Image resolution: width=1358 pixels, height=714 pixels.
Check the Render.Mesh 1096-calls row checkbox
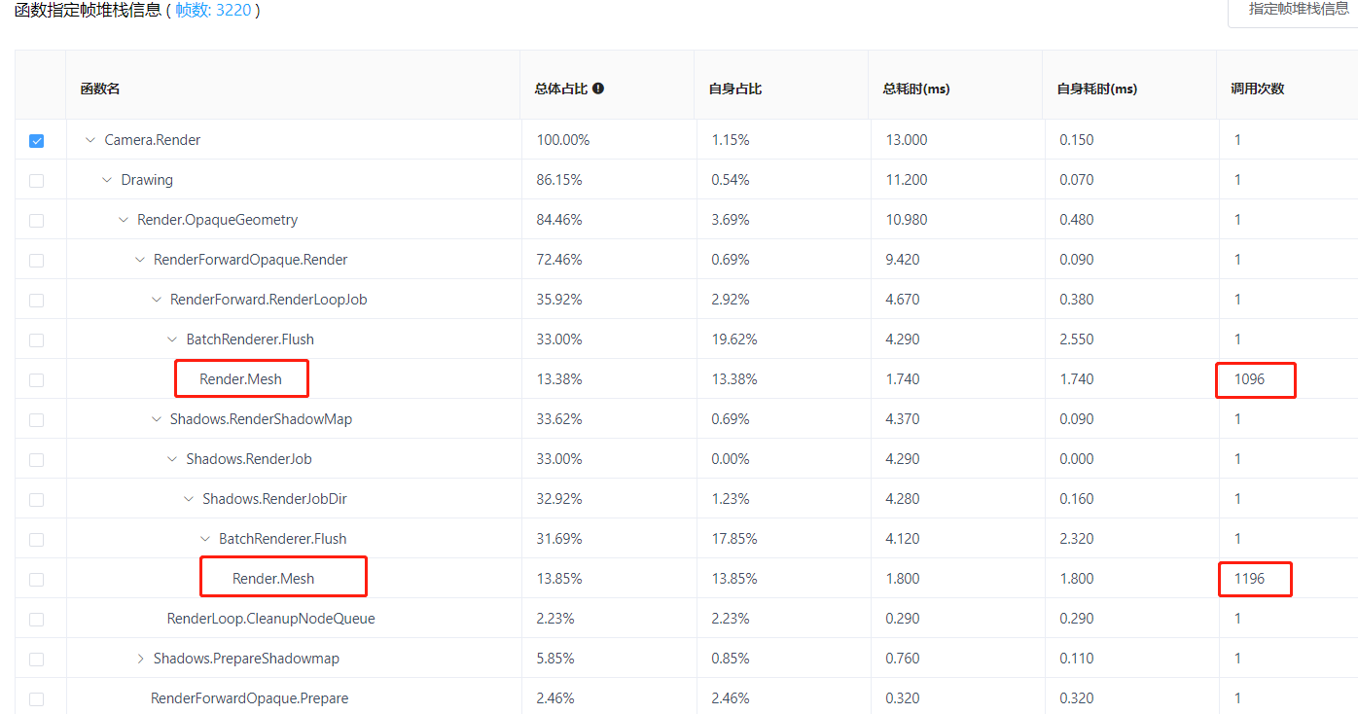(x=36, y=379)
